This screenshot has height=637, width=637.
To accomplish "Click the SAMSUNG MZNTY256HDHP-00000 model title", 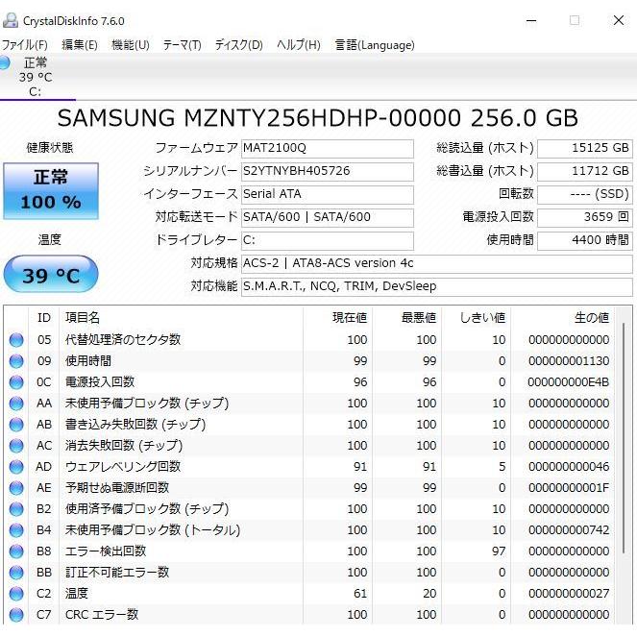I will [x=318, y=118].
